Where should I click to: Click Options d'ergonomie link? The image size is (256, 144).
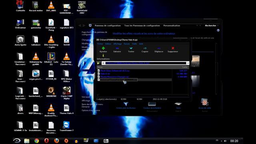pos(91,110)
